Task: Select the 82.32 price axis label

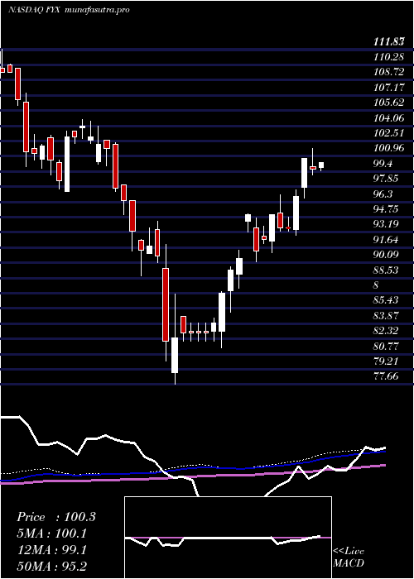Action: (x=387, y=331)
